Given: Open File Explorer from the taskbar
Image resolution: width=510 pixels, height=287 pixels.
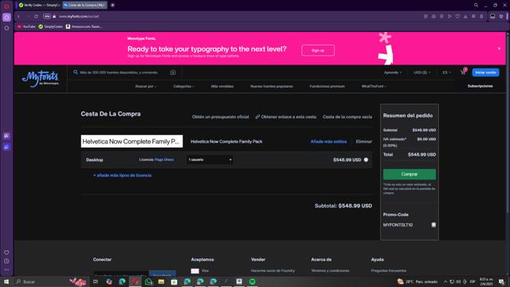Looking at the screenshot, I should tap(161, 281).
